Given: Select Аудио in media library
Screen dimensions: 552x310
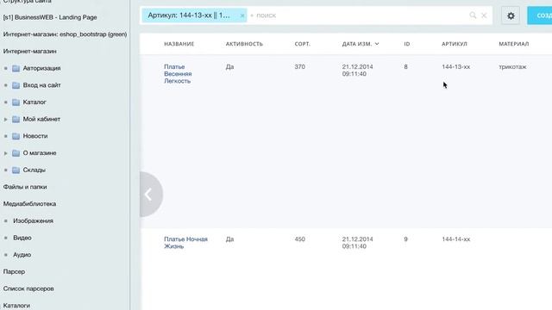Looking at the screenshot, I should pos(22,255).
